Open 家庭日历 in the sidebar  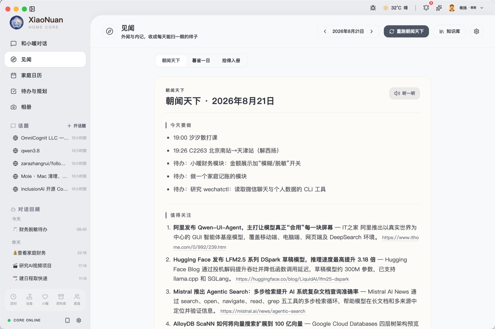click(45, 75)
